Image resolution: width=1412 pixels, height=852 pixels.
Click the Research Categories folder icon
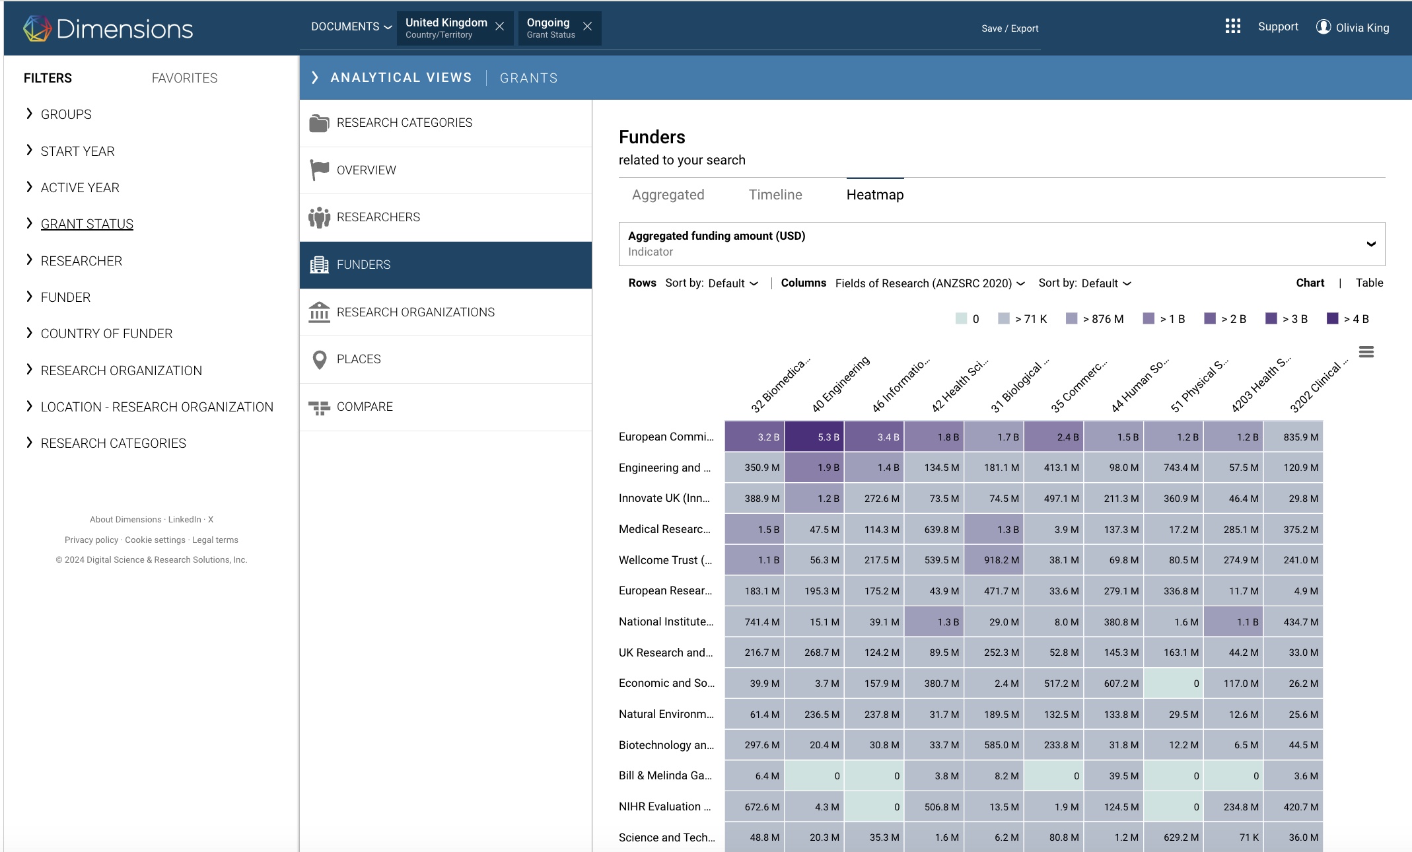click(x=319, y=123)
